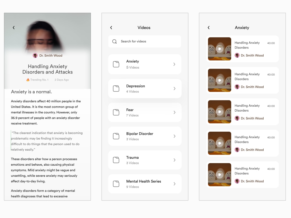
Task: Expand the Depression category chevron
Action: (x=174, y=88)
